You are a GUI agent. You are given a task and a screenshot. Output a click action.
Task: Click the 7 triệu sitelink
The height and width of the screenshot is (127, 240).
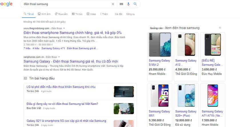[27, 48]
